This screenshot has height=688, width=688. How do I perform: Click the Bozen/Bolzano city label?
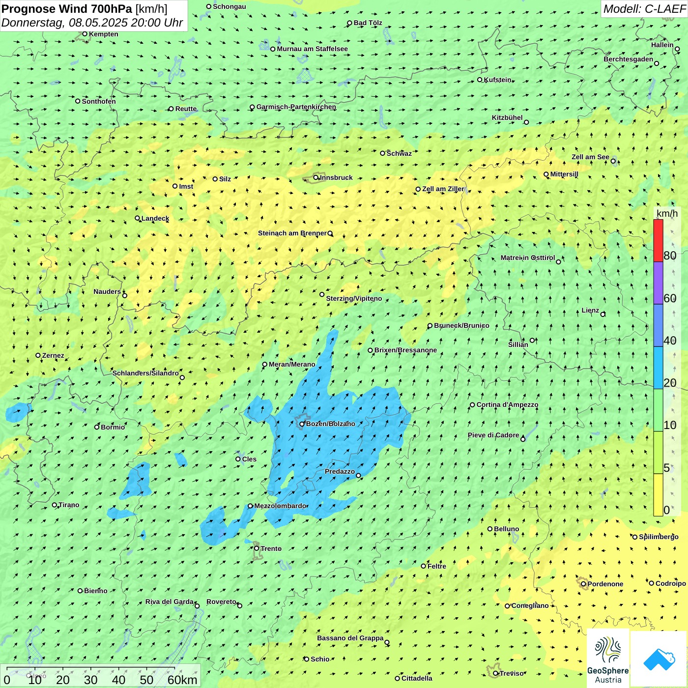point(330,424)
